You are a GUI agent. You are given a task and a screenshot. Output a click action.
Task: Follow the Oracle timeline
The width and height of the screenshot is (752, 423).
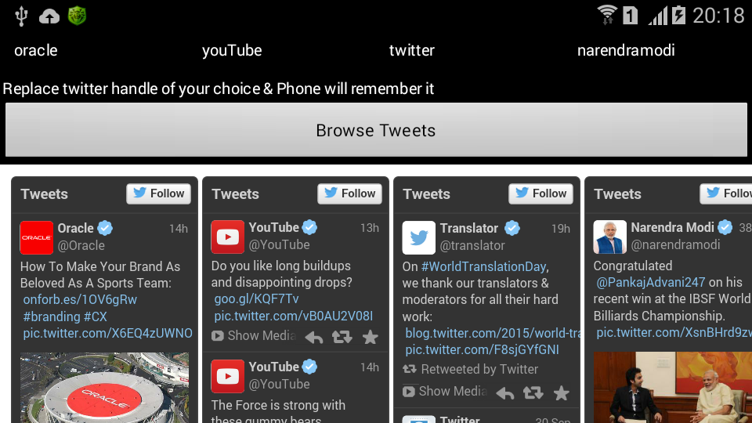point(159,193)
